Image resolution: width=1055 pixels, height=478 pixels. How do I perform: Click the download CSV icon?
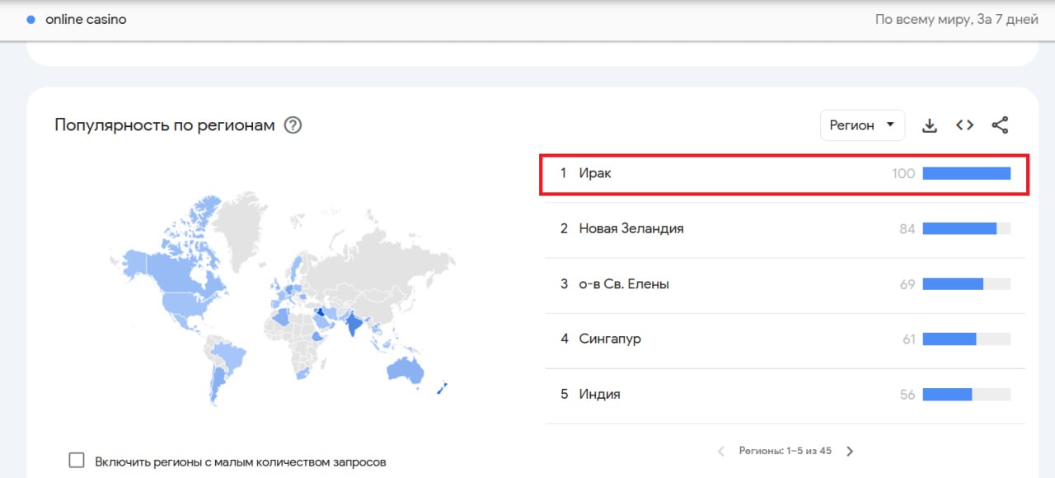pos(930,124)
